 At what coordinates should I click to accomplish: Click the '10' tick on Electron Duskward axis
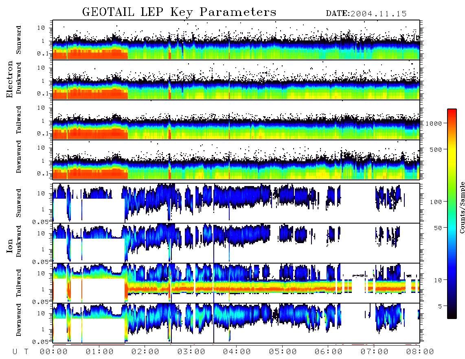[41, 68]
